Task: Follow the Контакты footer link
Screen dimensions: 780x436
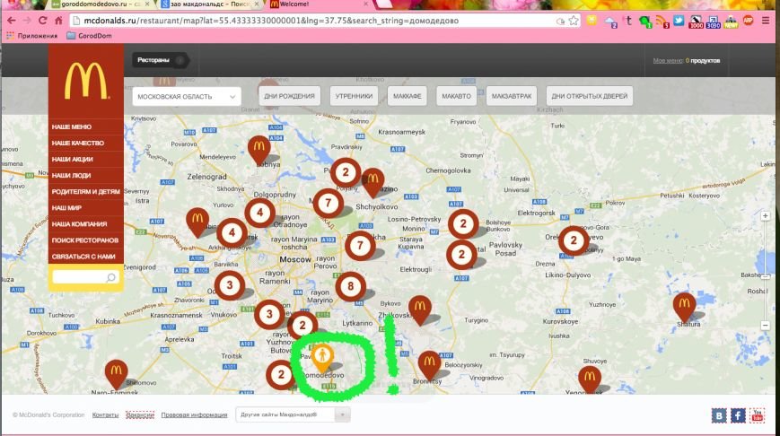Action: (x=105, y=415)
